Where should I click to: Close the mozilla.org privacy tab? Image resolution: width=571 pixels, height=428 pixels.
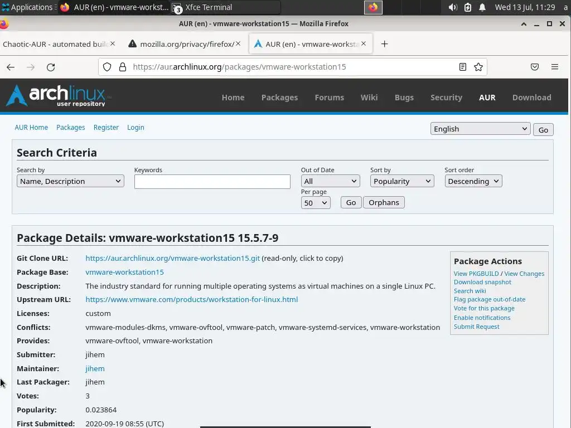(x=238, y=43)
